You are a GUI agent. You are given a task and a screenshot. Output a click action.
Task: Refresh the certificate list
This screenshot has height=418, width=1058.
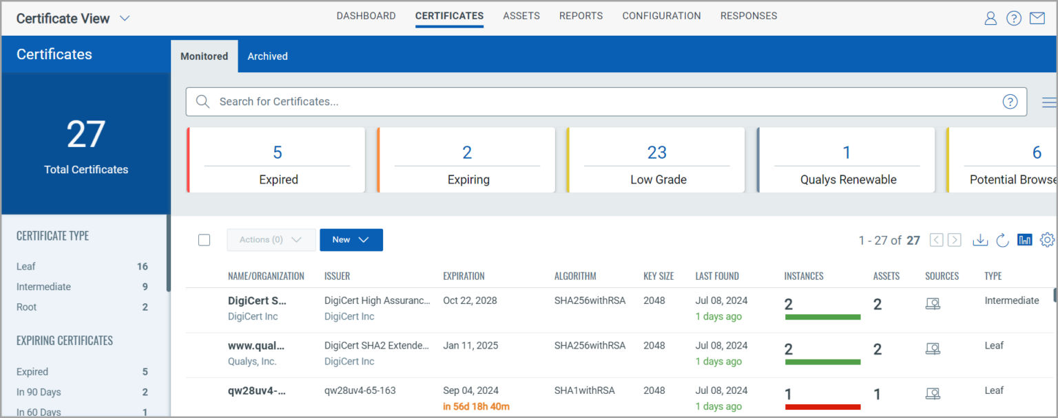1003,240
